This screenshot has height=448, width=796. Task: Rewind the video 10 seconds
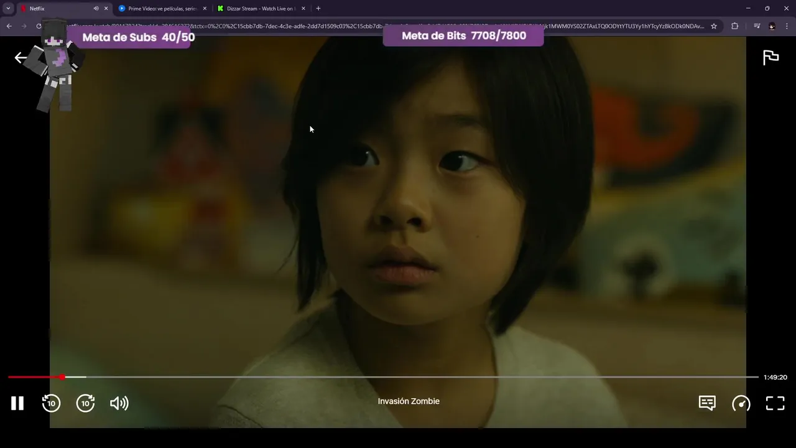coord(51,403)
